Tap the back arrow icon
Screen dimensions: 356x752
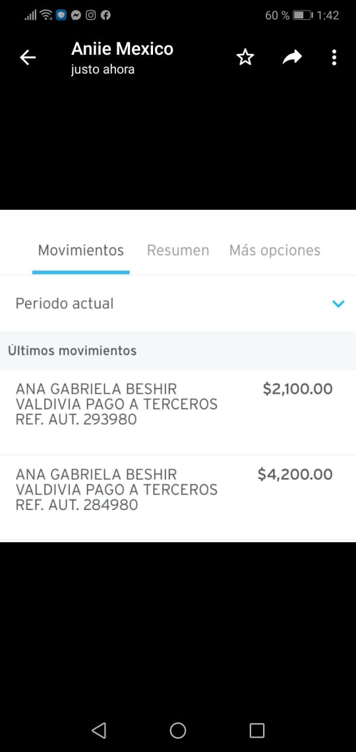click(x=28, y=57)
